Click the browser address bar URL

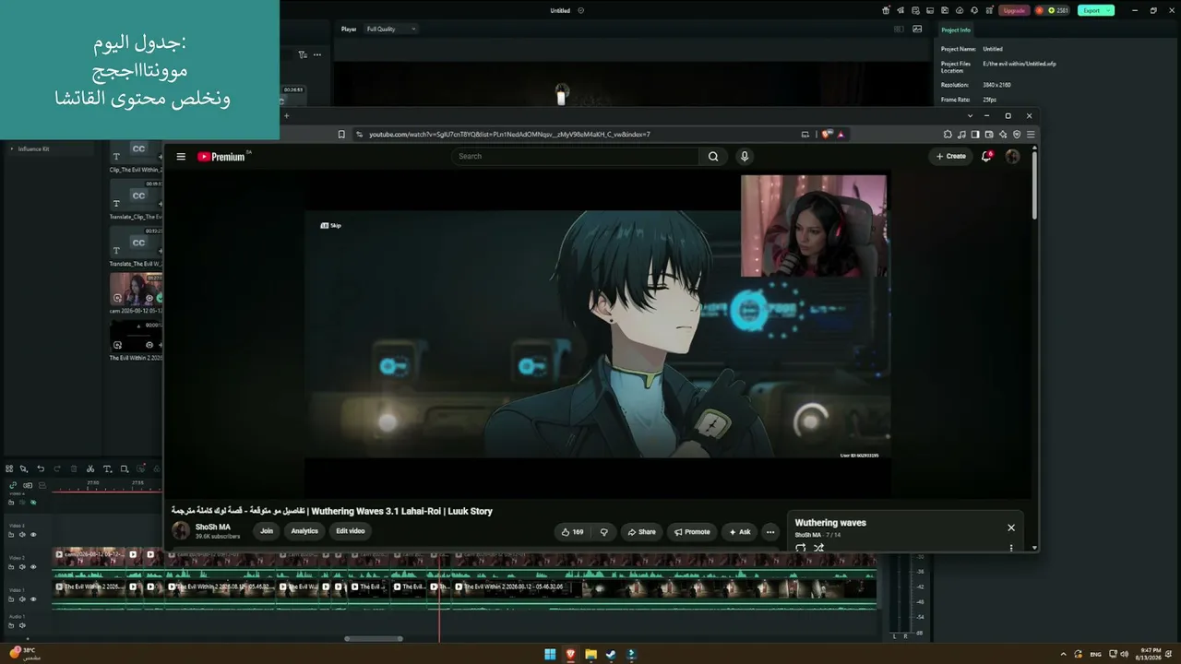pyautogui.click(x=510, y=135)
